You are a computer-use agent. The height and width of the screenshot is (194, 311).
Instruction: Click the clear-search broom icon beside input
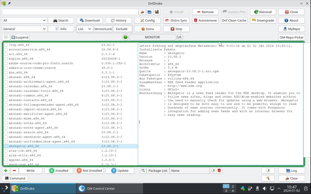tap(142, 12)
